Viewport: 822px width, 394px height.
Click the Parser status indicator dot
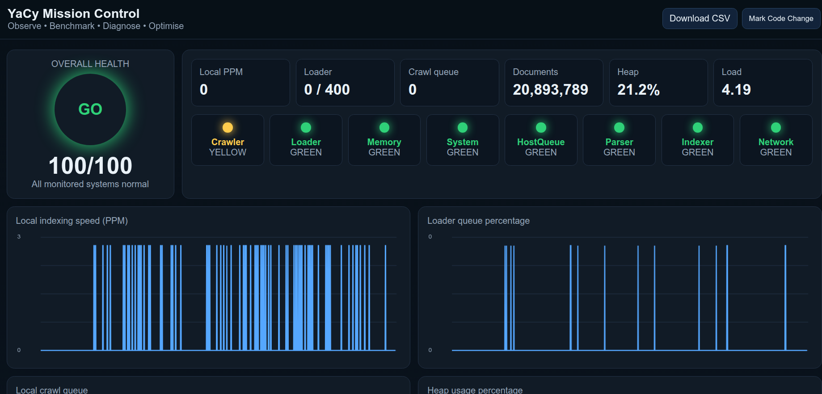pyautogui.click(x=619, y=128)
